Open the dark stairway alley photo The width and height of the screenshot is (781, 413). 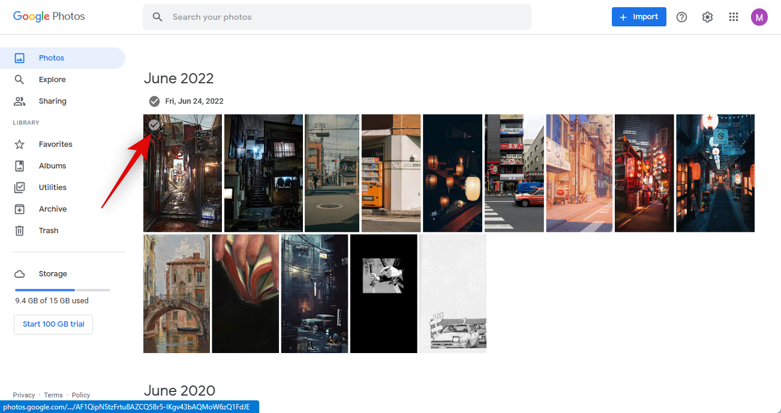pyautogui.click(x=263, y=173)
